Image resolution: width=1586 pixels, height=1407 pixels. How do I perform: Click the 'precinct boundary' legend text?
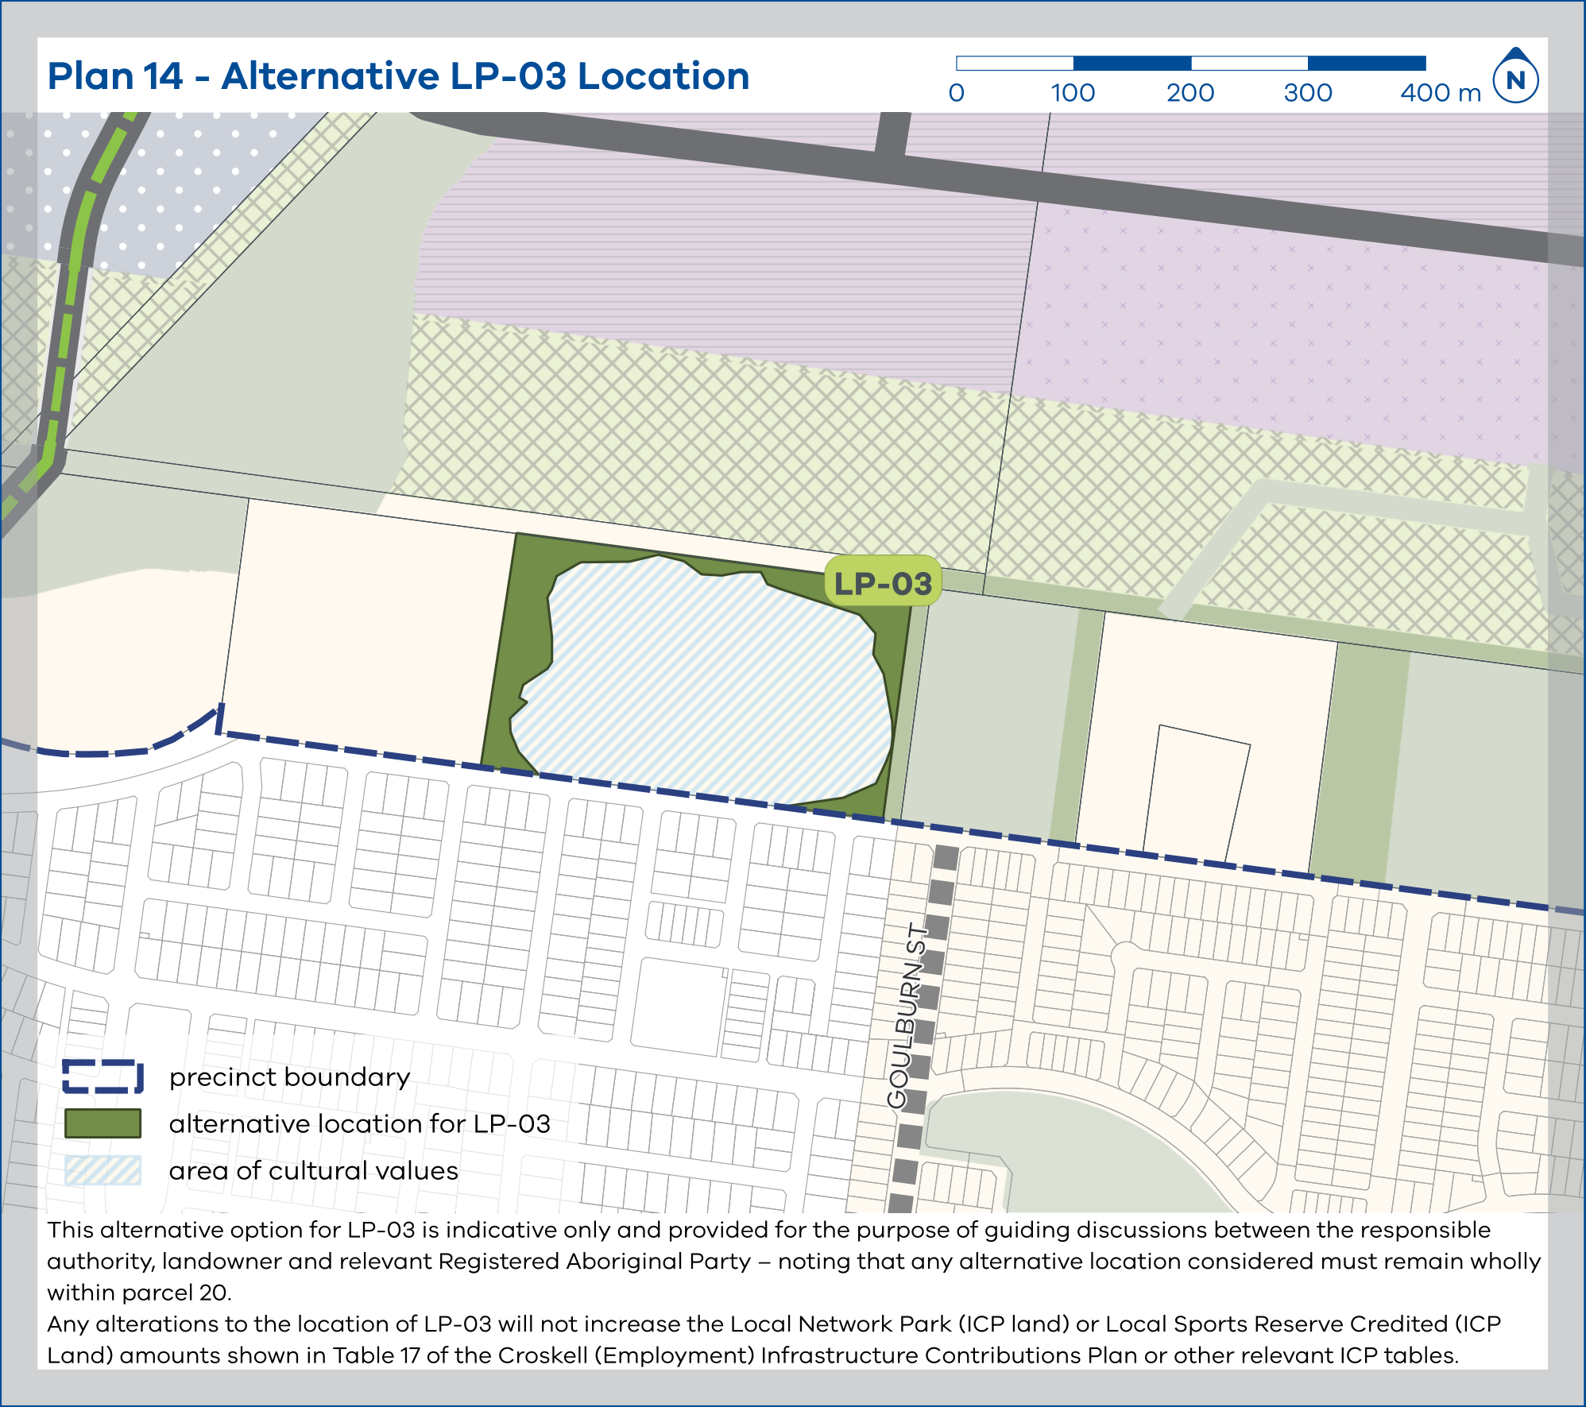tap(289, 1077)
